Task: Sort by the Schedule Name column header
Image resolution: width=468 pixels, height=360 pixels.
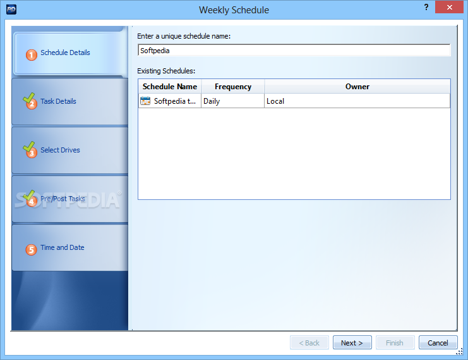Action: (x=170, y=87)
